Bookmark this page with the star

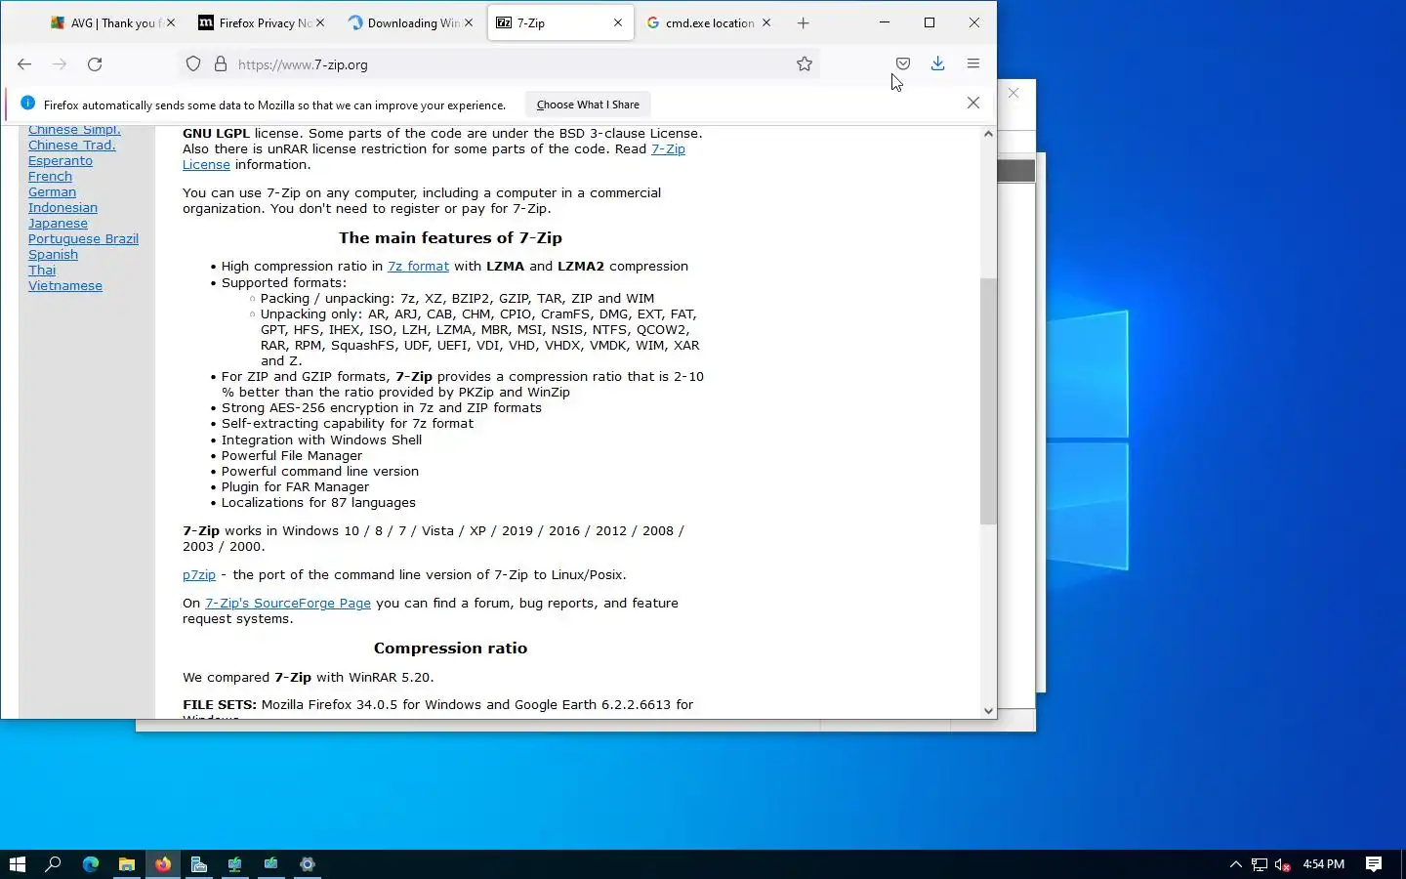(x=805, y=64)
